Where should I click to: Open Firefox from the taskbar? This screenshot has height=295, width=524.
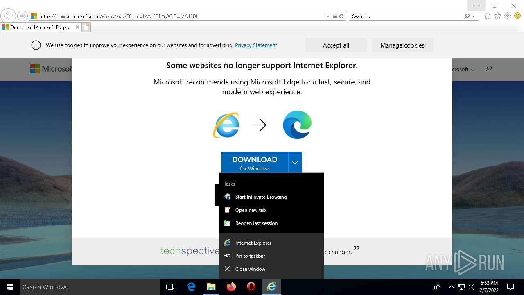pos(231,287)
